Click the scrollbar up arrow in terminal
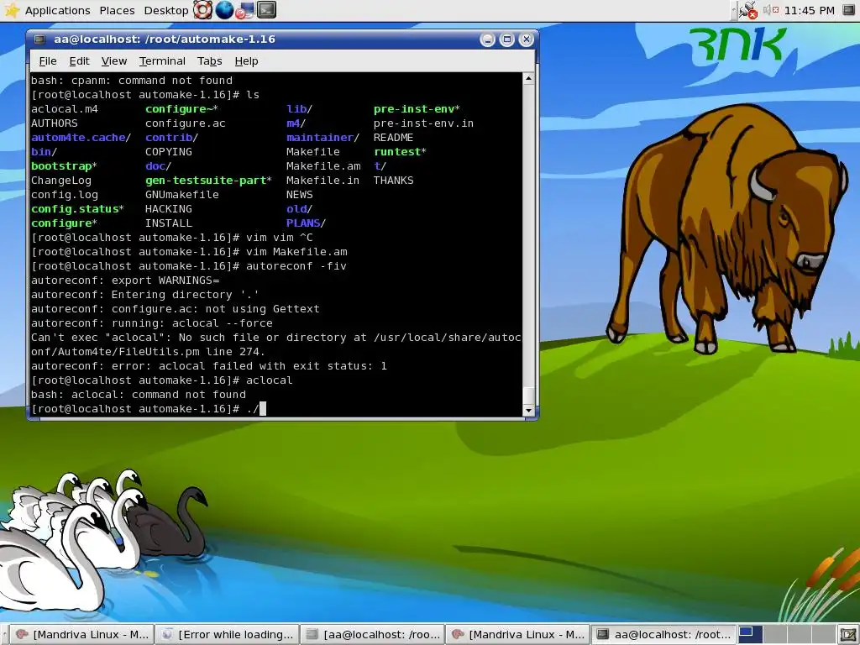This screenshot has width=860, height=645. [528, 78]
